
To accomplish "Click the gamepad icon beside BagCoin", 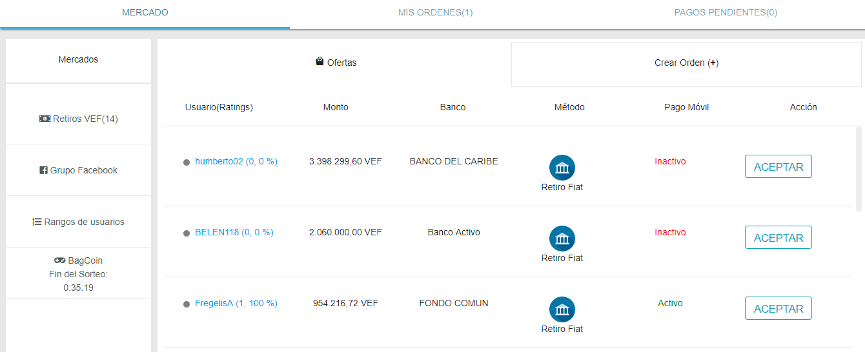I will click(59, 260).
